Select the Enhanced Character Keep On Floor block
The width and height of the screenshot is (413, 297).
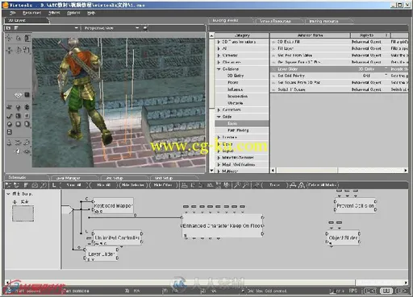[223, 226]
